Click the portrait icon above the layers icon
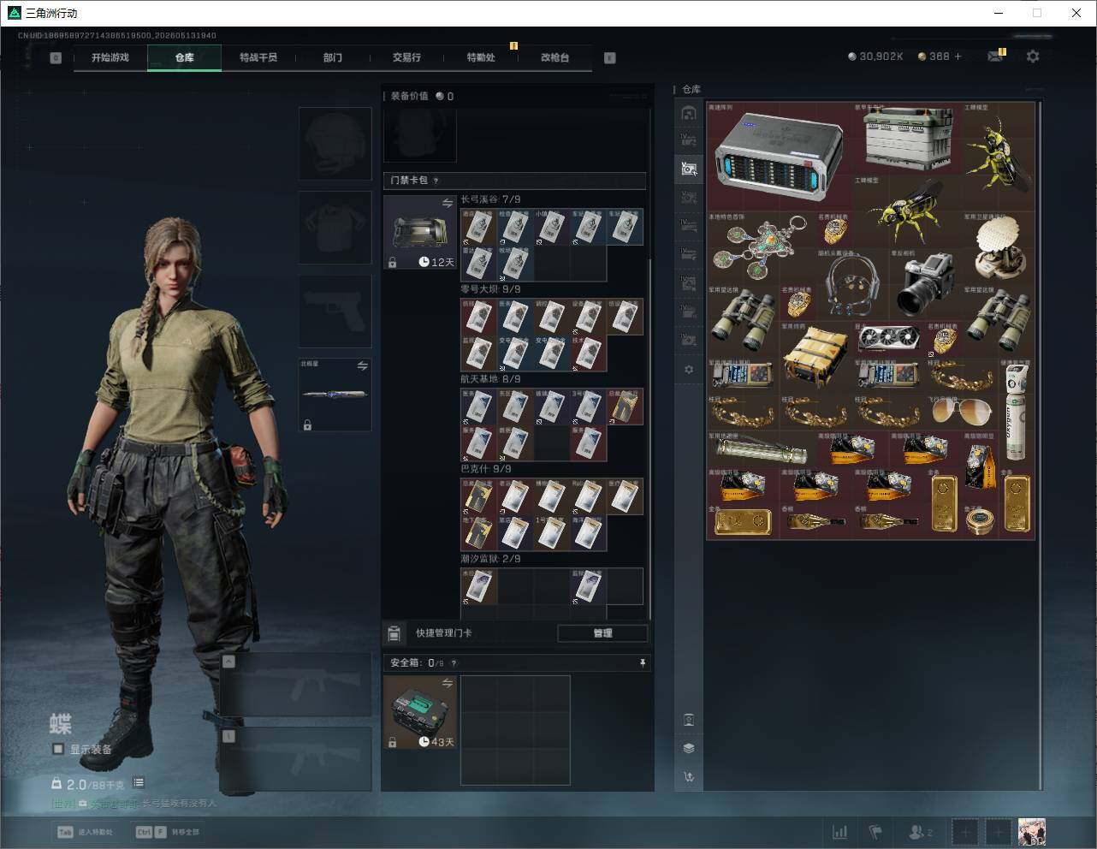 [689, 720]
